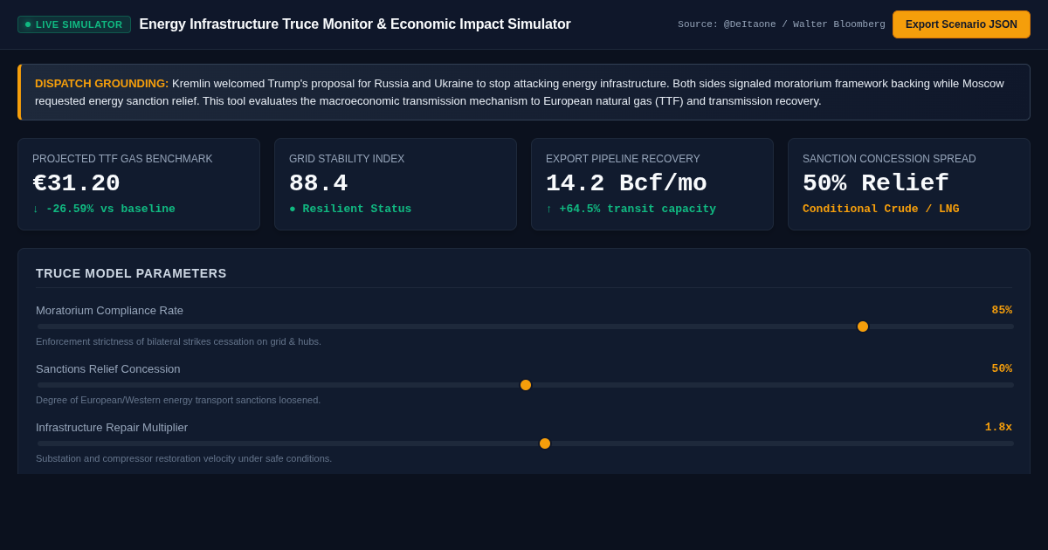Viewport: 1048px width, 550px height.
Task: Click the EXPORT PIPELINE RECOVERY card title
Action: [x=623, y=159]
